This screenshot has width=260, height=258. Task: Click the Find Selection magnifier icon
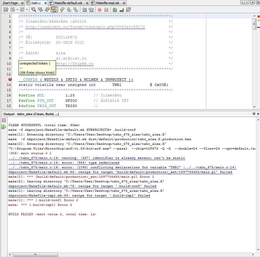[x=34, y=9]
